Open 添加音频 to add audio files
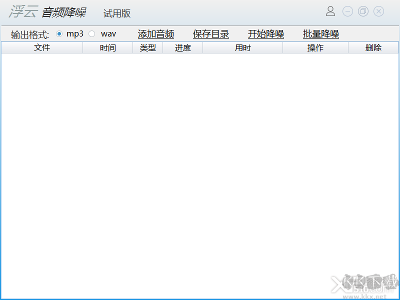 [x=155, y=34]
